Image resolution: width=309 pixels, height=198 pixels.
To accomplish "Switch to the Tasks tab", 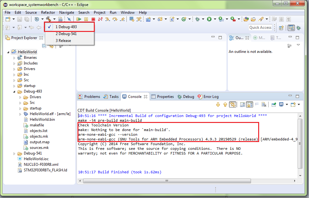I will click(x=111, y=97).
